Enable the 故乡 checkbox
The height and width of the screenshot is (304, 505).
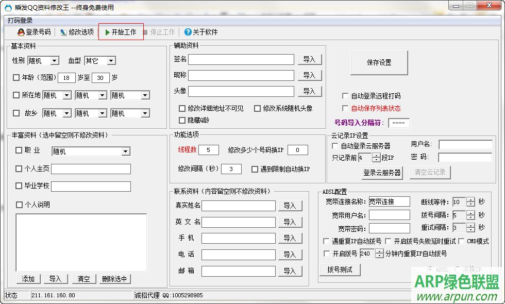click(x=16, y=113)
